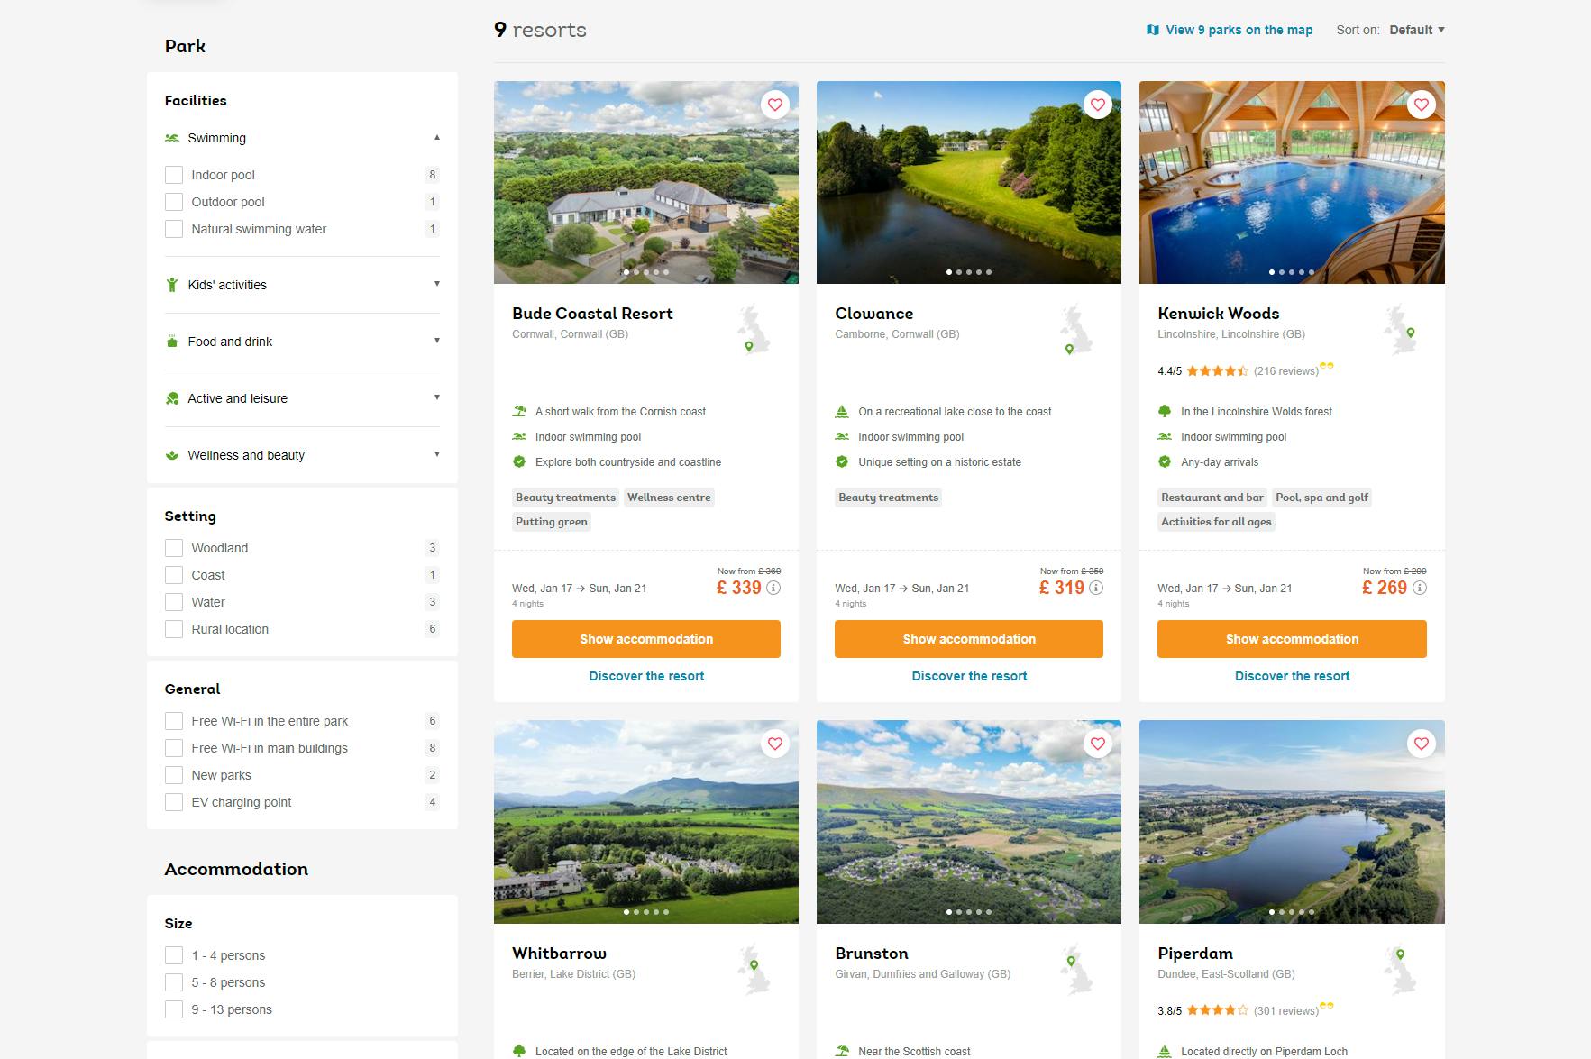
Task: Favorite the Piperdam resort heart icon
Action: click(x=1422, y=744)
